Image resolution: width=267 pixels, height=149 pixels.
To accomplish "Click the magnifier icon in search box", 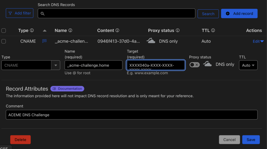I will pos(43,14).
